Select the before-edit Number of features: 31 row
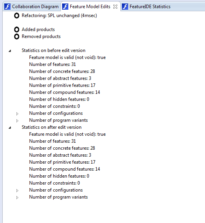Viewport: 205px width, 223px height. [52, 64]
